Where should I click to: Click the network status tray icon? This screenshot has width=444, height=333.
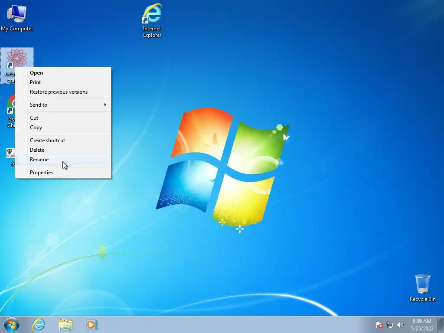tap(390, 325)
